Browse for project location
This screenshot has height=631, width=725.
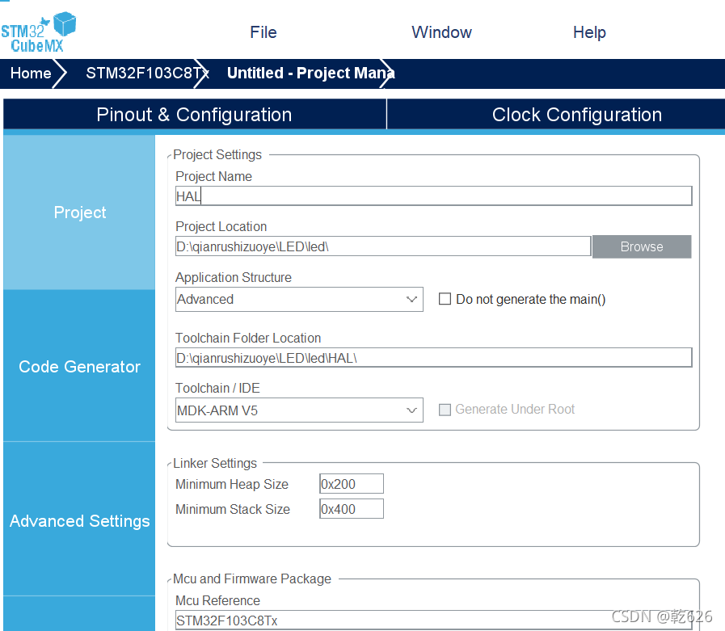click(642, 247)
